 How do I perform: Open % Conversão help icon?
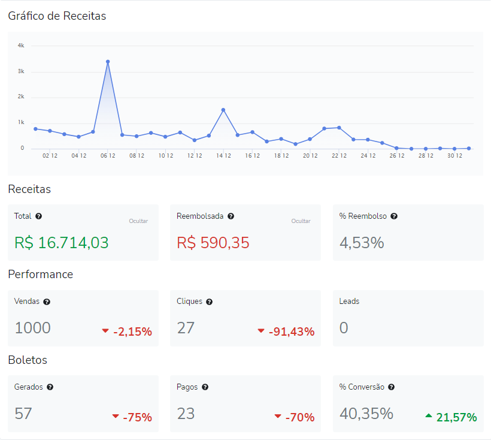392,387
